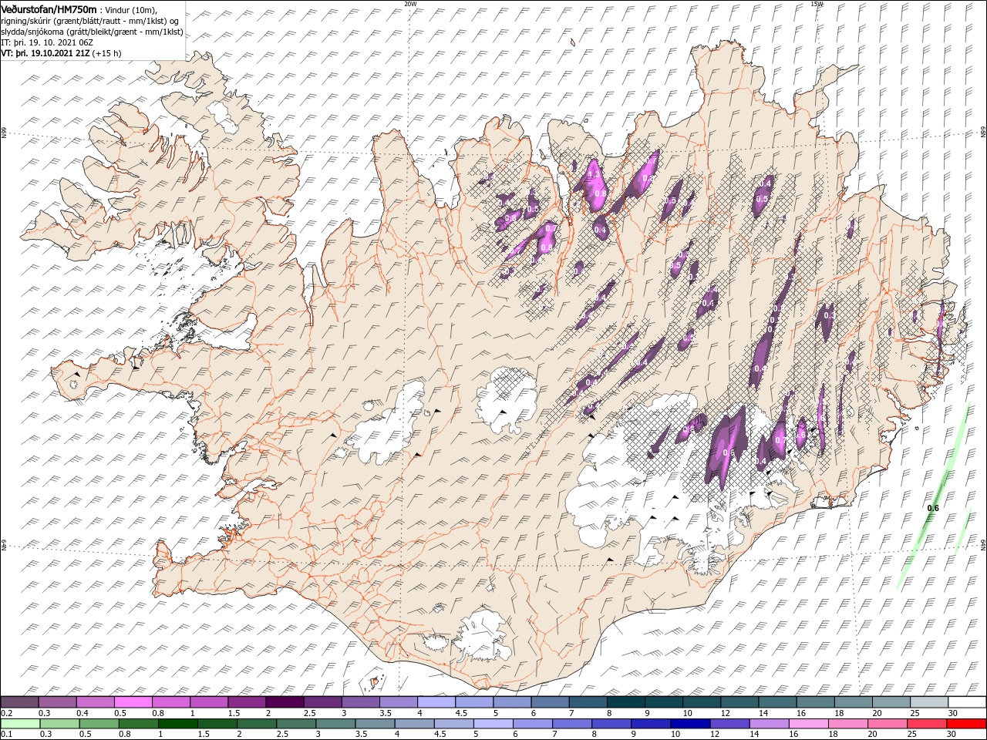Pick the rain legend swatch starting at 2
The height and width of the screenshot is (740, 987).
coord(257,723)
